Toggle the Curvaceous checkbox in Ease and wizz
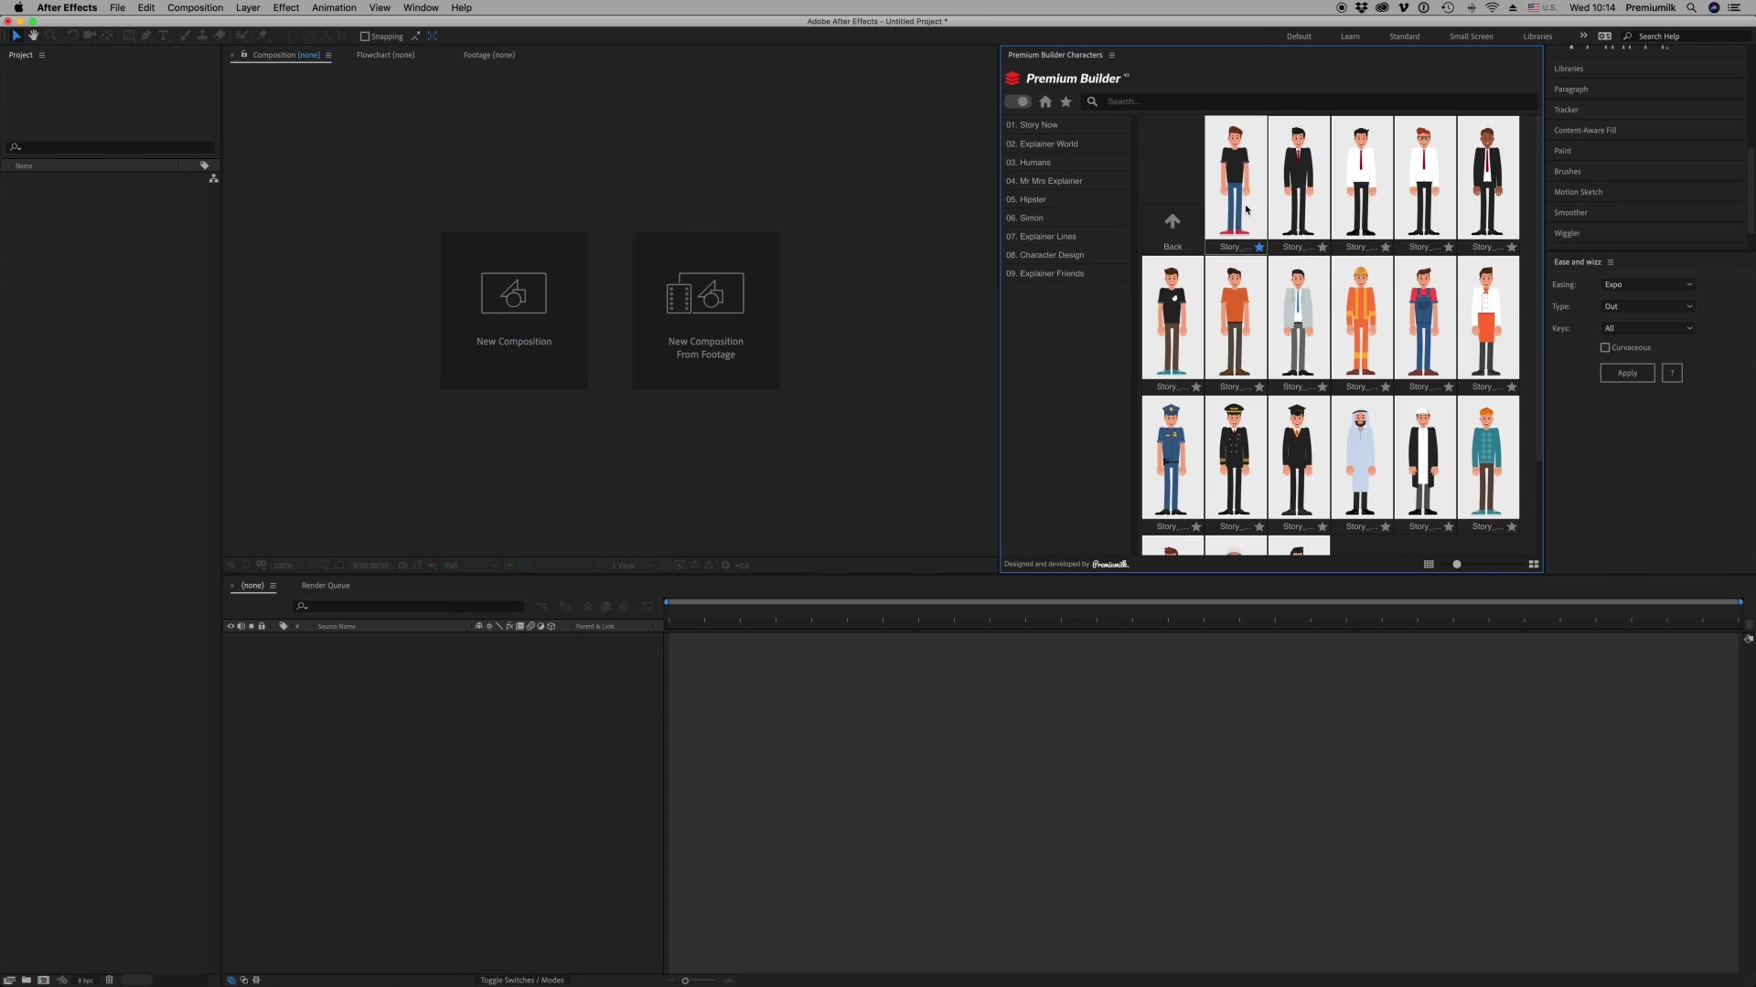This screenshot has width=1756, height=987. 1604,347
